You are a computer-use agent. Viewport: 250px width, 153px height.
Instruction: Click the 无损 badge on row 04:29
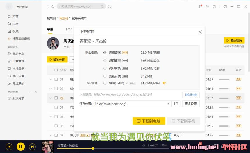pyautogui.click(x=239, y=79)
